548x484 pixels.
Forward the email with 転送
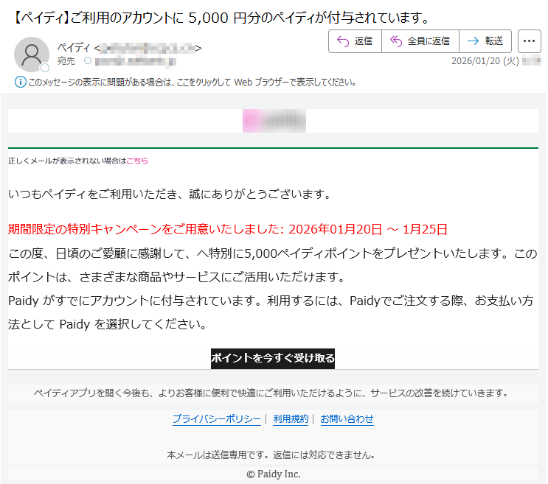(x=485, y=41)
